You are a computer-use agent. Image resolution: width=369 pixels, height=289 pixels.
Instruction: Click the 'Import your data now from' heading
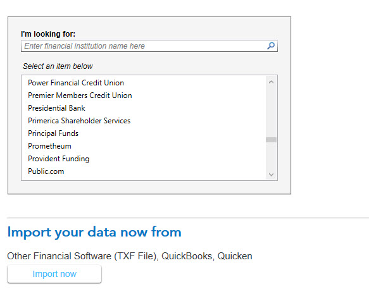coord(94,232)
